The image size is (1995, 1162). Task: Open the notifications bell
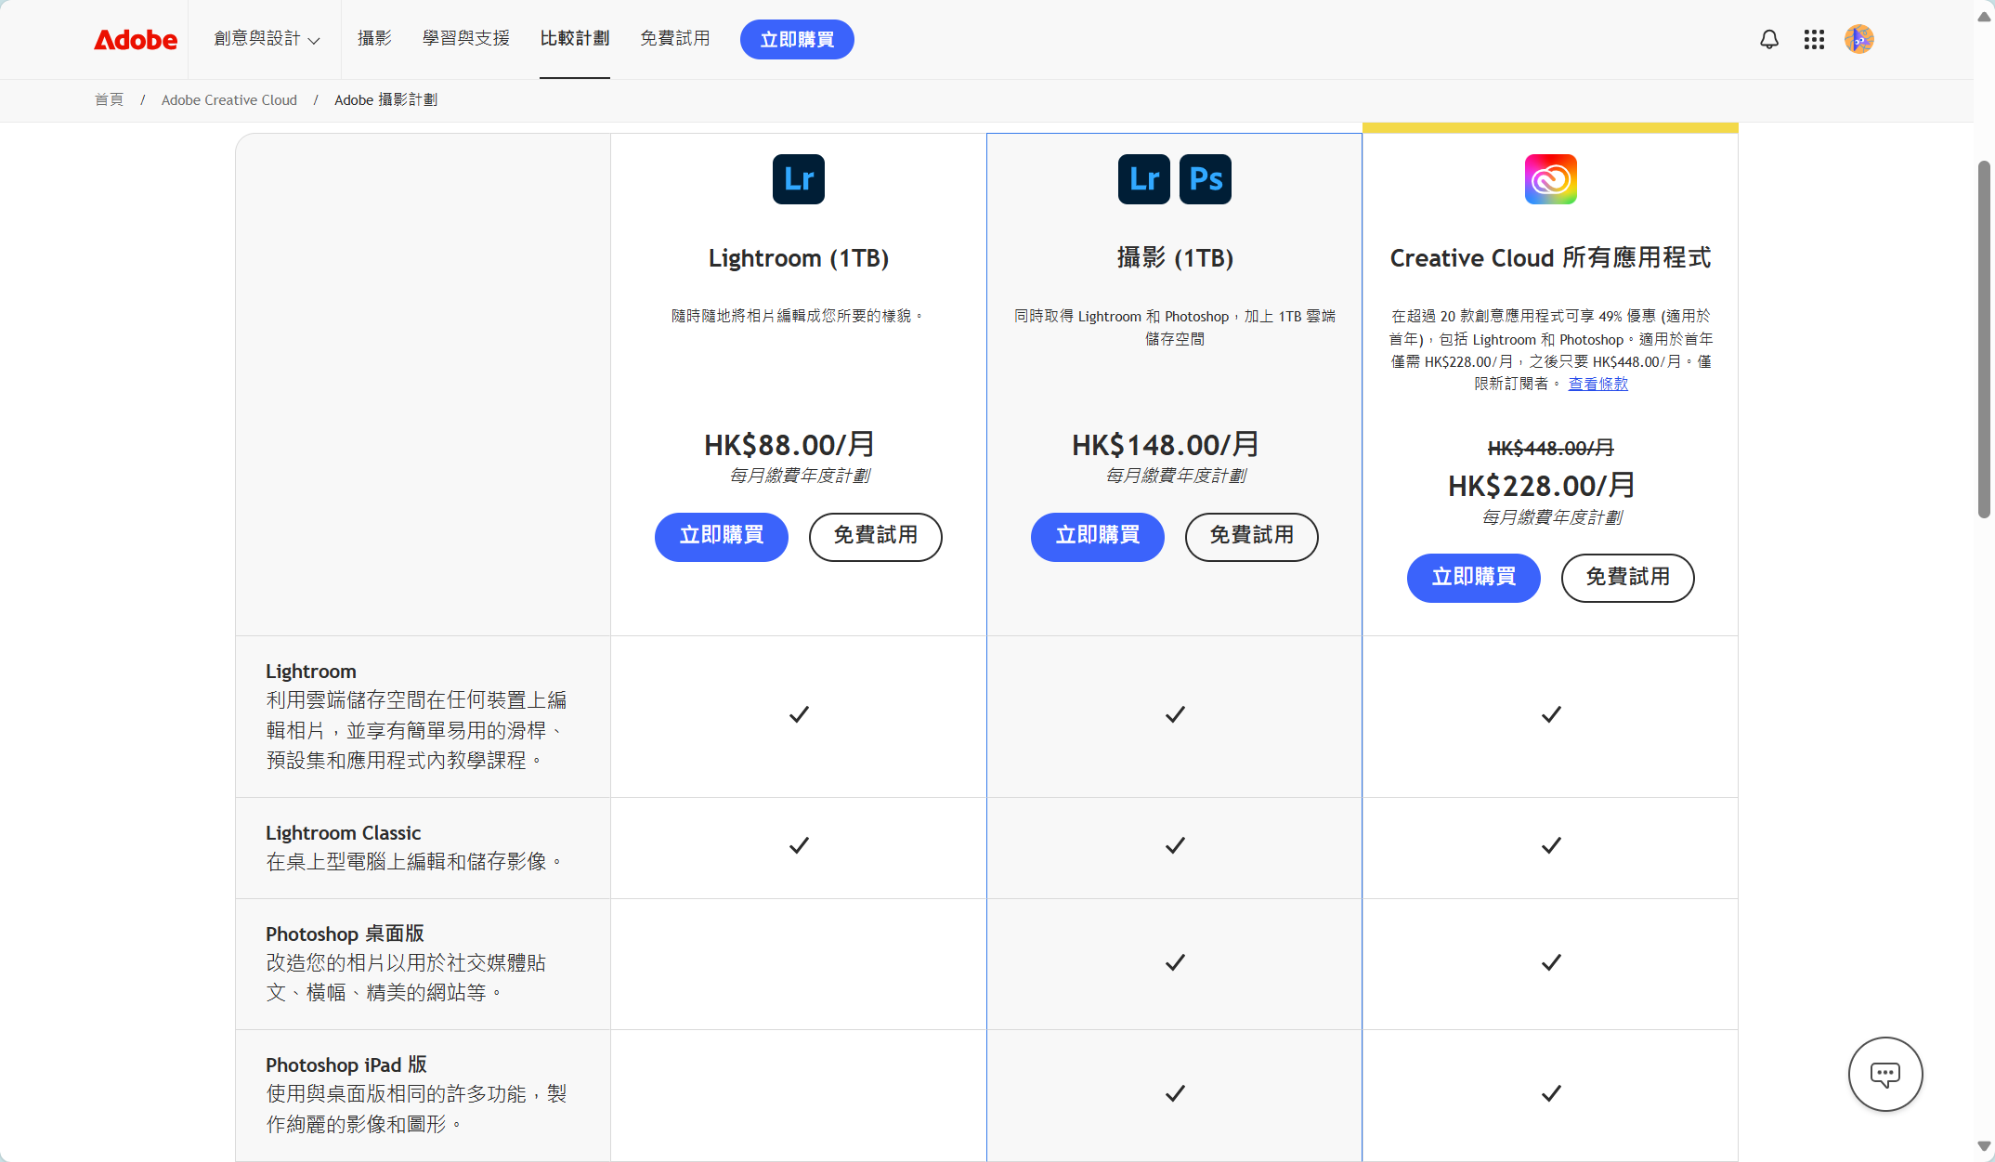(x=1769, y=39)
